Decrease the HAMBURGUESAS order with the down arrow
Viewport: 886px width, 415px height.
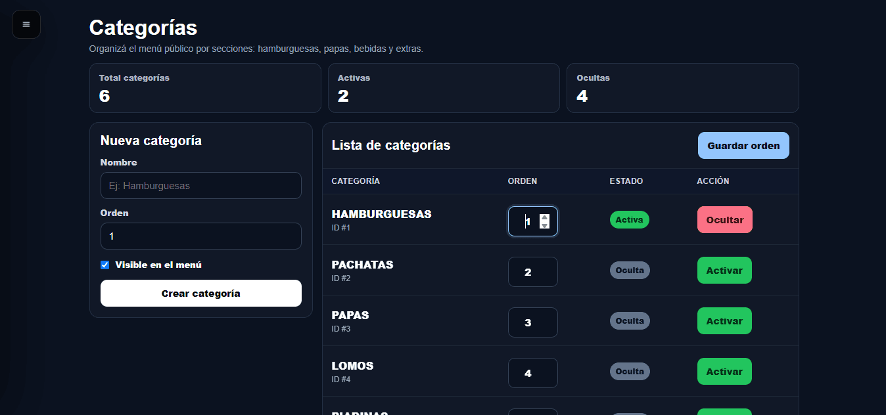pyautogui.click(x=544, y=225)
